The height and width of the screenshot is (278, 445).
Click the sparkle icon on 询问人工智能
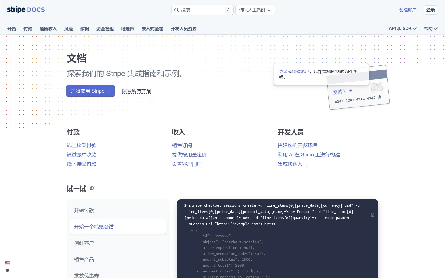269,10
